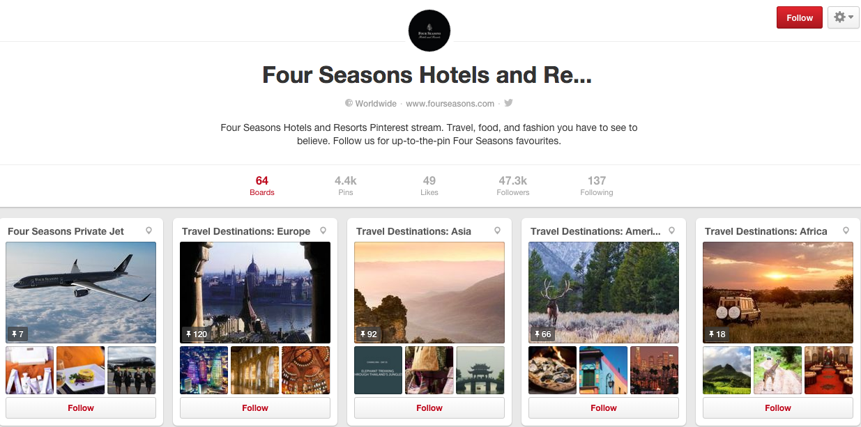Follow the Four Seasons profile with red button
861x427 pixels.
pyautogui.click(x=800, y=17)
